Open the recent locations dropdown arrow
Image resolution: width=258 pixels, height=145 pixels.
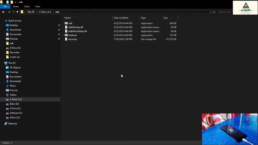(x=13, y=12)
